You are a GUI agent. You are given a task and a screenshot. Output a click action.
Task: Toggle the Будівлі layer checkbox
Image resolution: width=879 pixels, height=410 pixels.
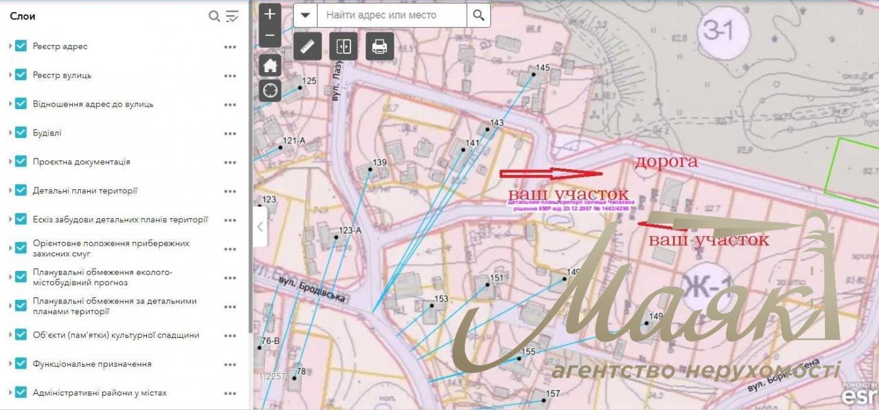point(21,133)
